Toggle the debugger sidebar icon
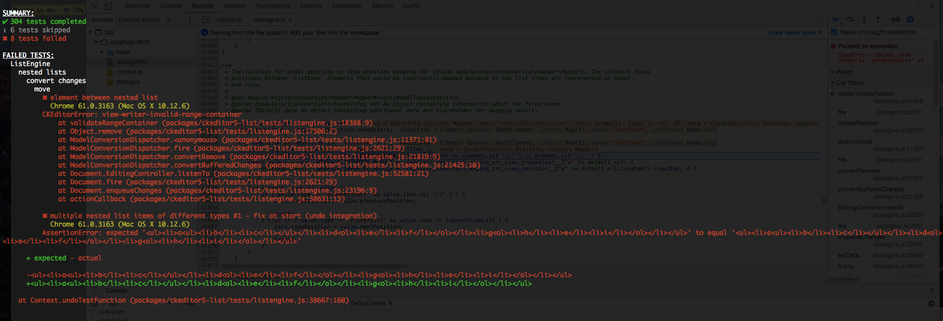The image size is (943, 321). [819, 20]
